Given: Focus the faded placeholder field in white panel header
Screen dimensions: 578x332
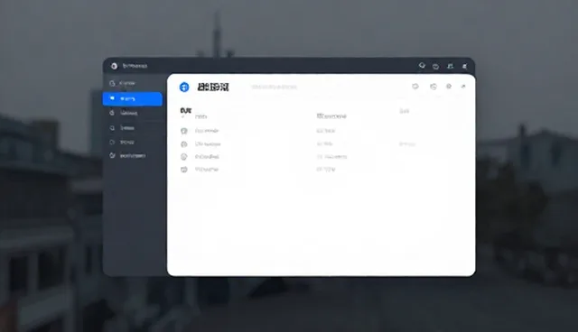Looking at the screenshot, I should 274,88.
